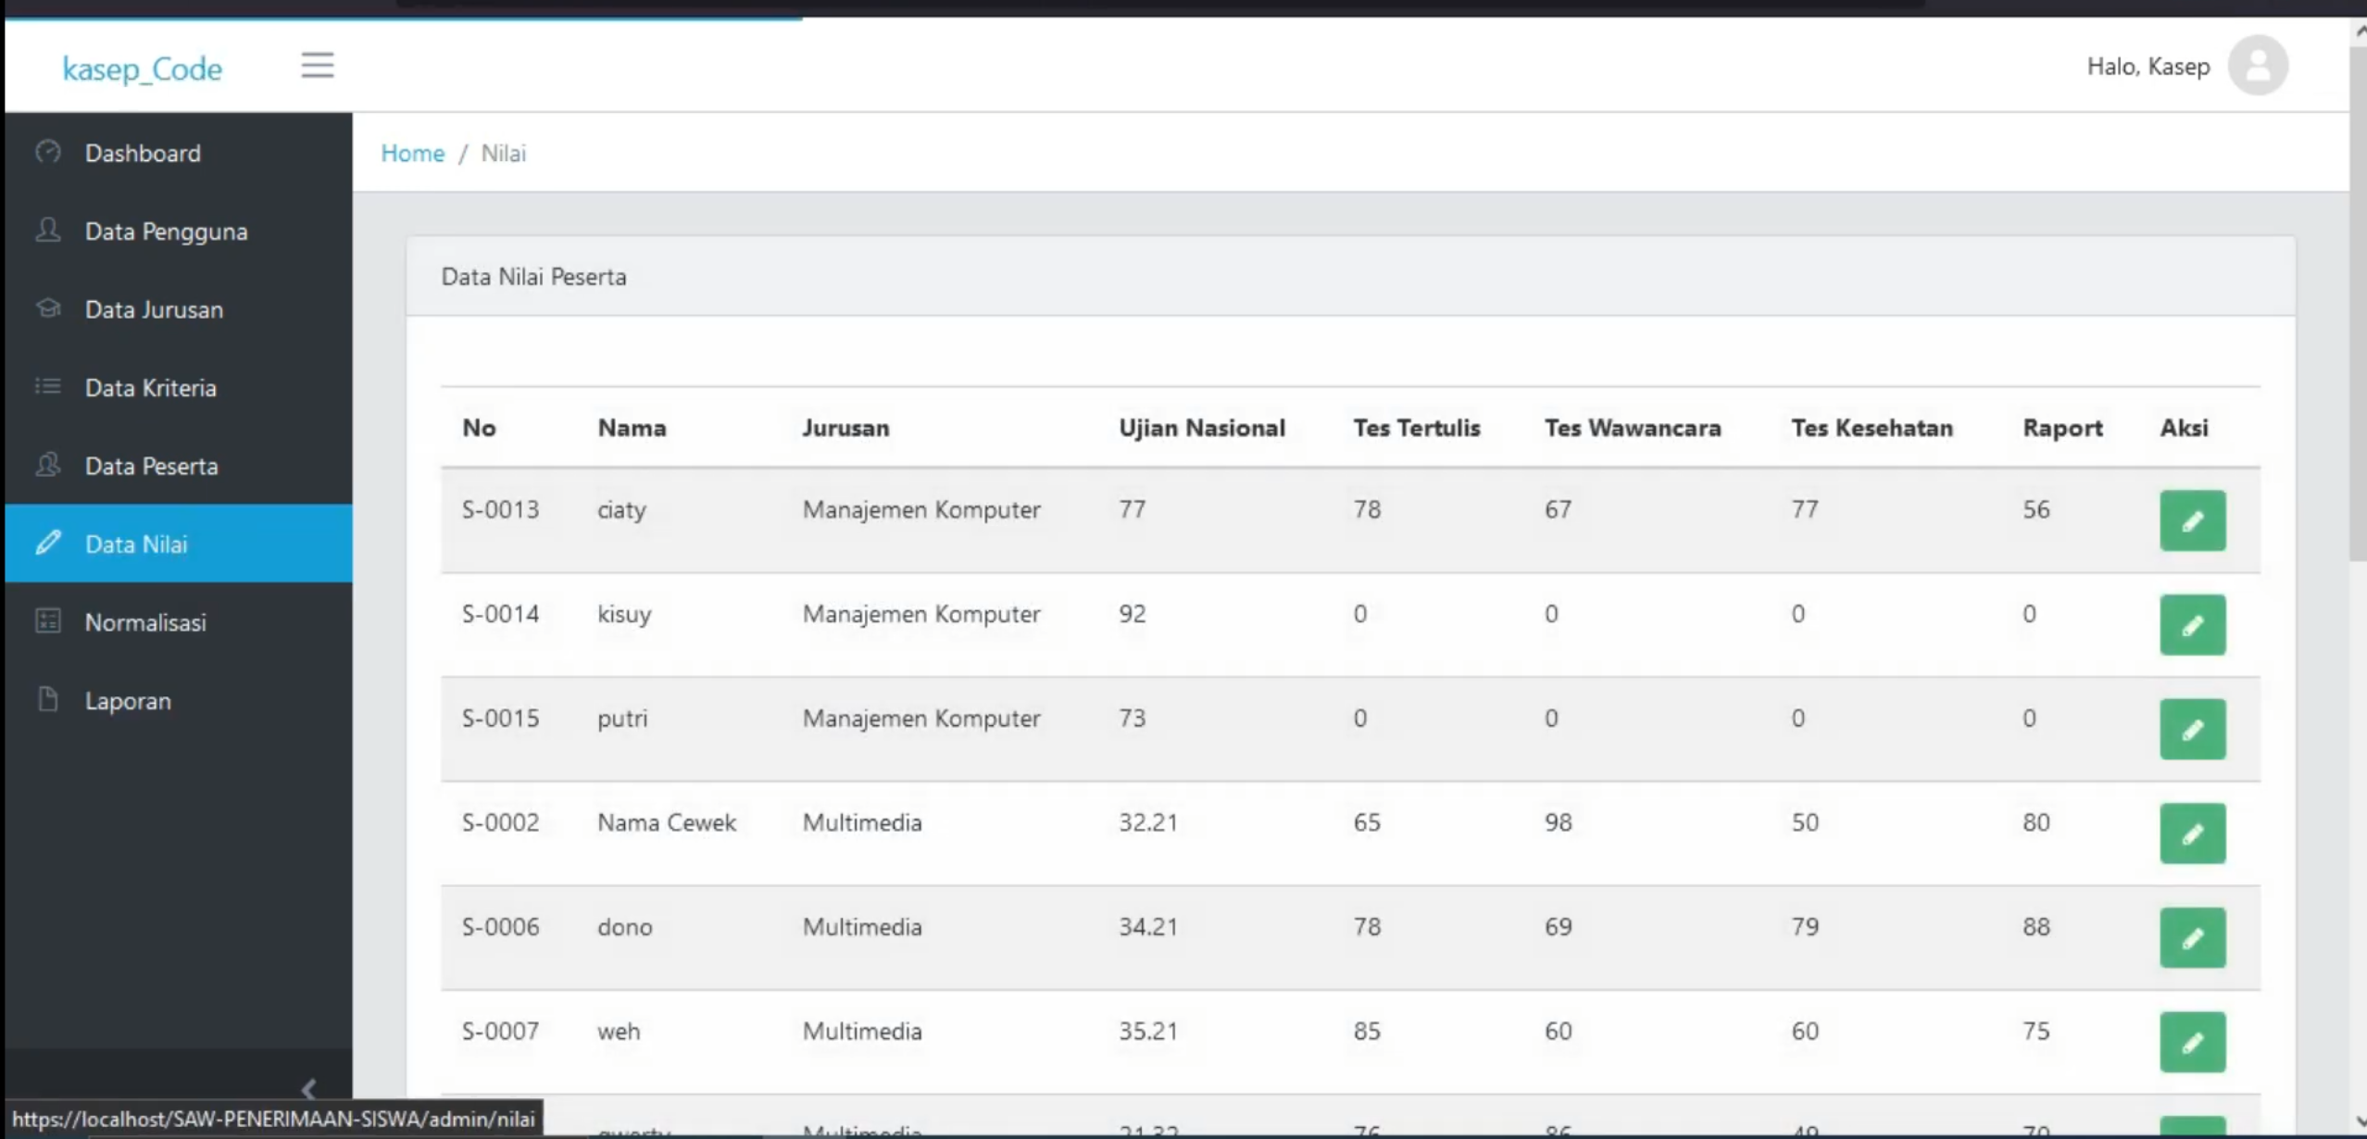2367x1139 pixels.
Task: Click the Halo, Kasep greeting text
Action: (2148, 67)
